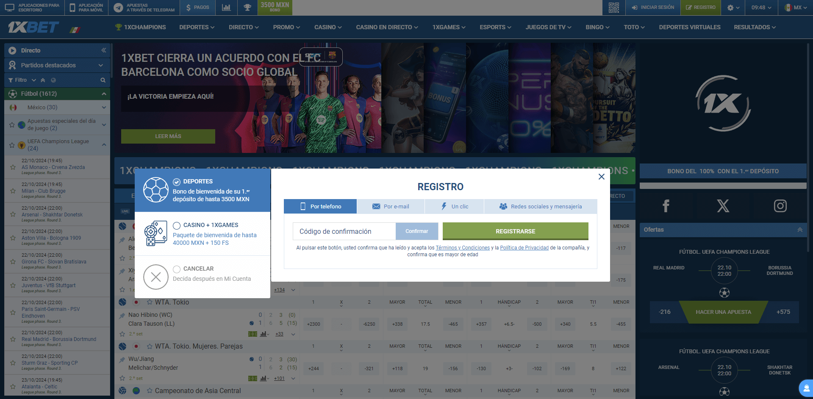The width and height of the screenshot is (813, 399).
Task: Click the 1XBET logo
Action: [x=33, y=27]
